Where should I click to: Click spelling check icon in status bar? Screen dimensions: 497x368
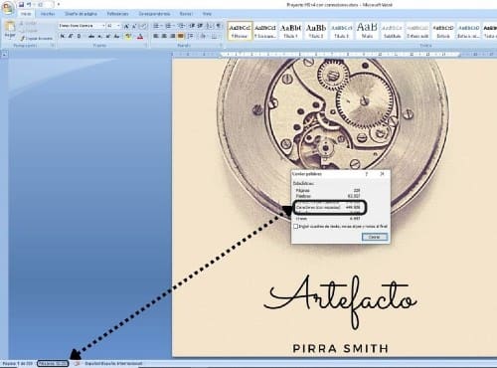click(77, 364)
